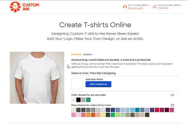Viewport: 187px width, 126px height.
Task: Click the chat bubble icon
Action: coord(155,7)
